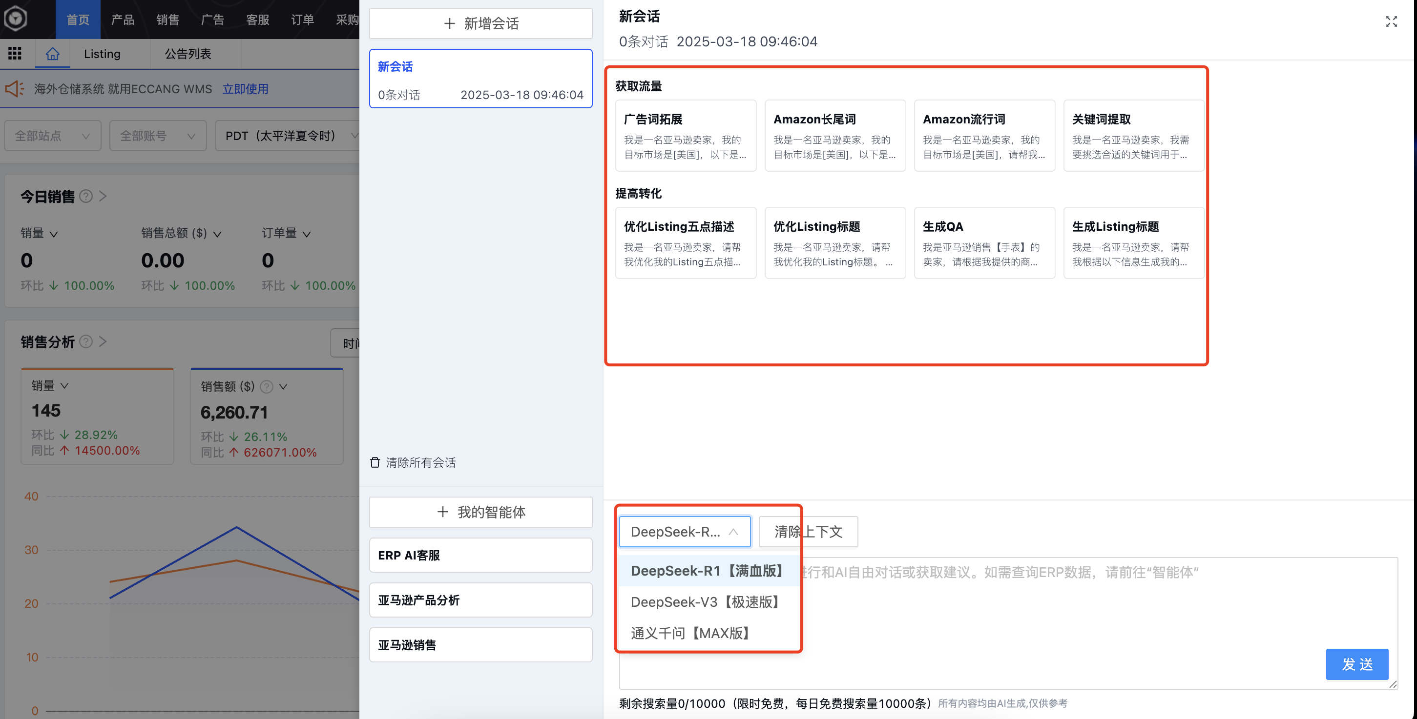Click the trash icon to clear all sessions
This screenshot has width=1417, height=719.
375,462
